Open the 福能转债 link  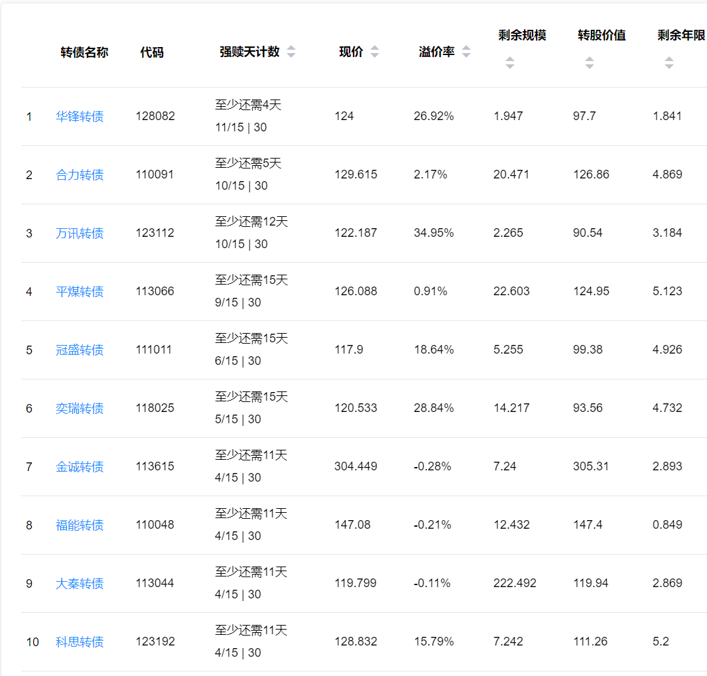[x=80, y=525]
